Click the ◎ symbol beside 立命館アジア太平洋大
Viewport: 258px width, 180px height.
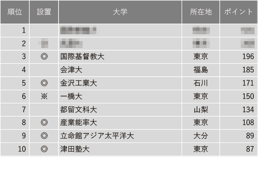[x=44, y=136]
